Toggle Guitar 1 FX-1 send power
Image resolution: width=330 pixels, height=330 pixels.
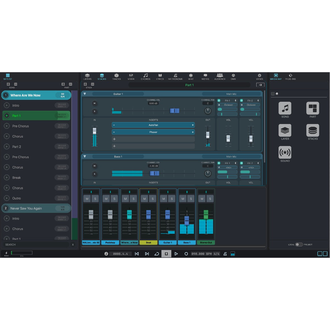(x=219, y=101)
